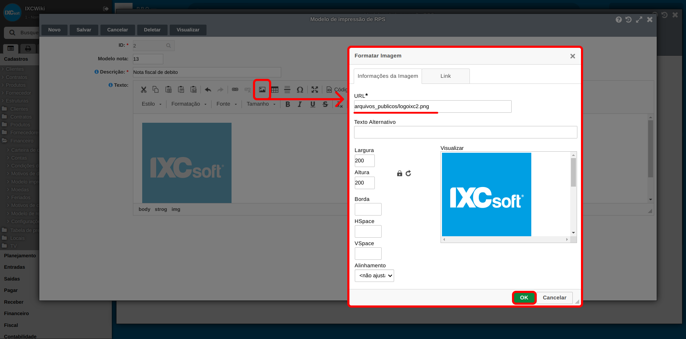
Task: Click the ID lookup magnifier icon
Action: (169, 46)
